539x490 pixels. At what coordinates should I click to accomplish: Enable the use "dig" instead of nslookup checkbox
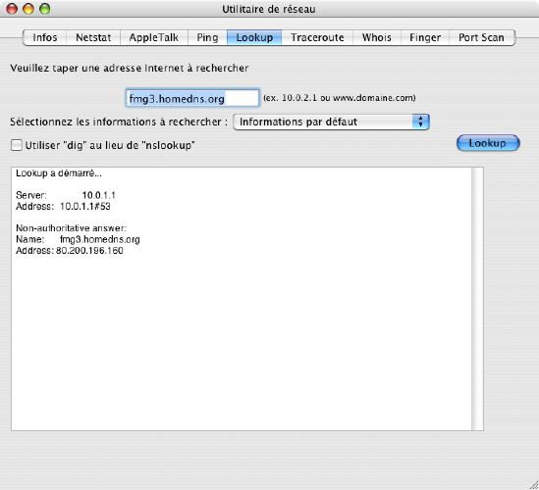pos(16,145)
